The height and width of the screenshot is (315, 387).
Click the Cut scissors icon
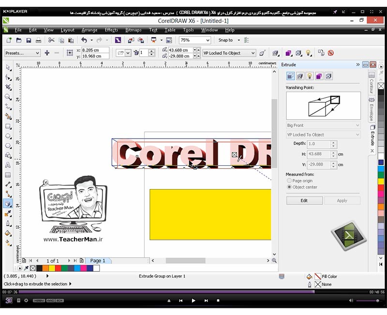51,40
